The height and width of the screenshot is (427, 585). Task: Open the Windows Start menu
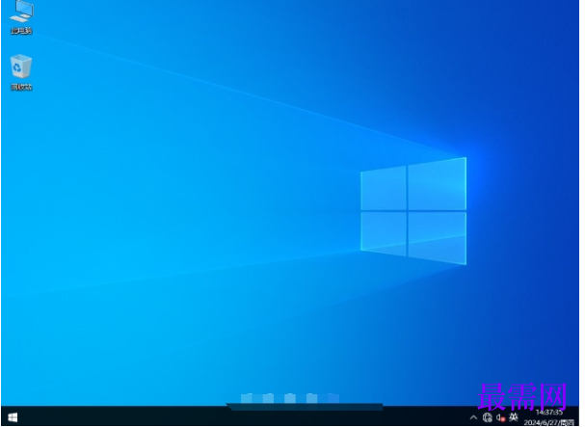tap(13, 417)
